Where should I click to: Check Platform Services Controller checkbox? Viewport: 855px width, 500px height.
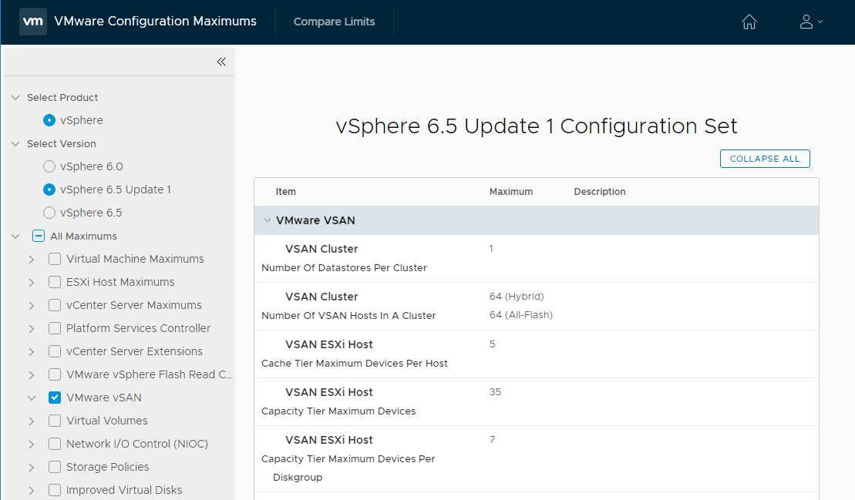pos(55,328)
